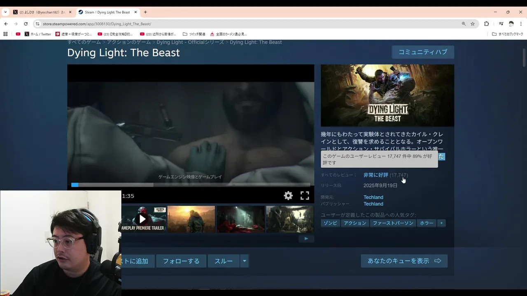Expand tags with the plus button
This screenshot has height=296, width=527.
[441, 223]
